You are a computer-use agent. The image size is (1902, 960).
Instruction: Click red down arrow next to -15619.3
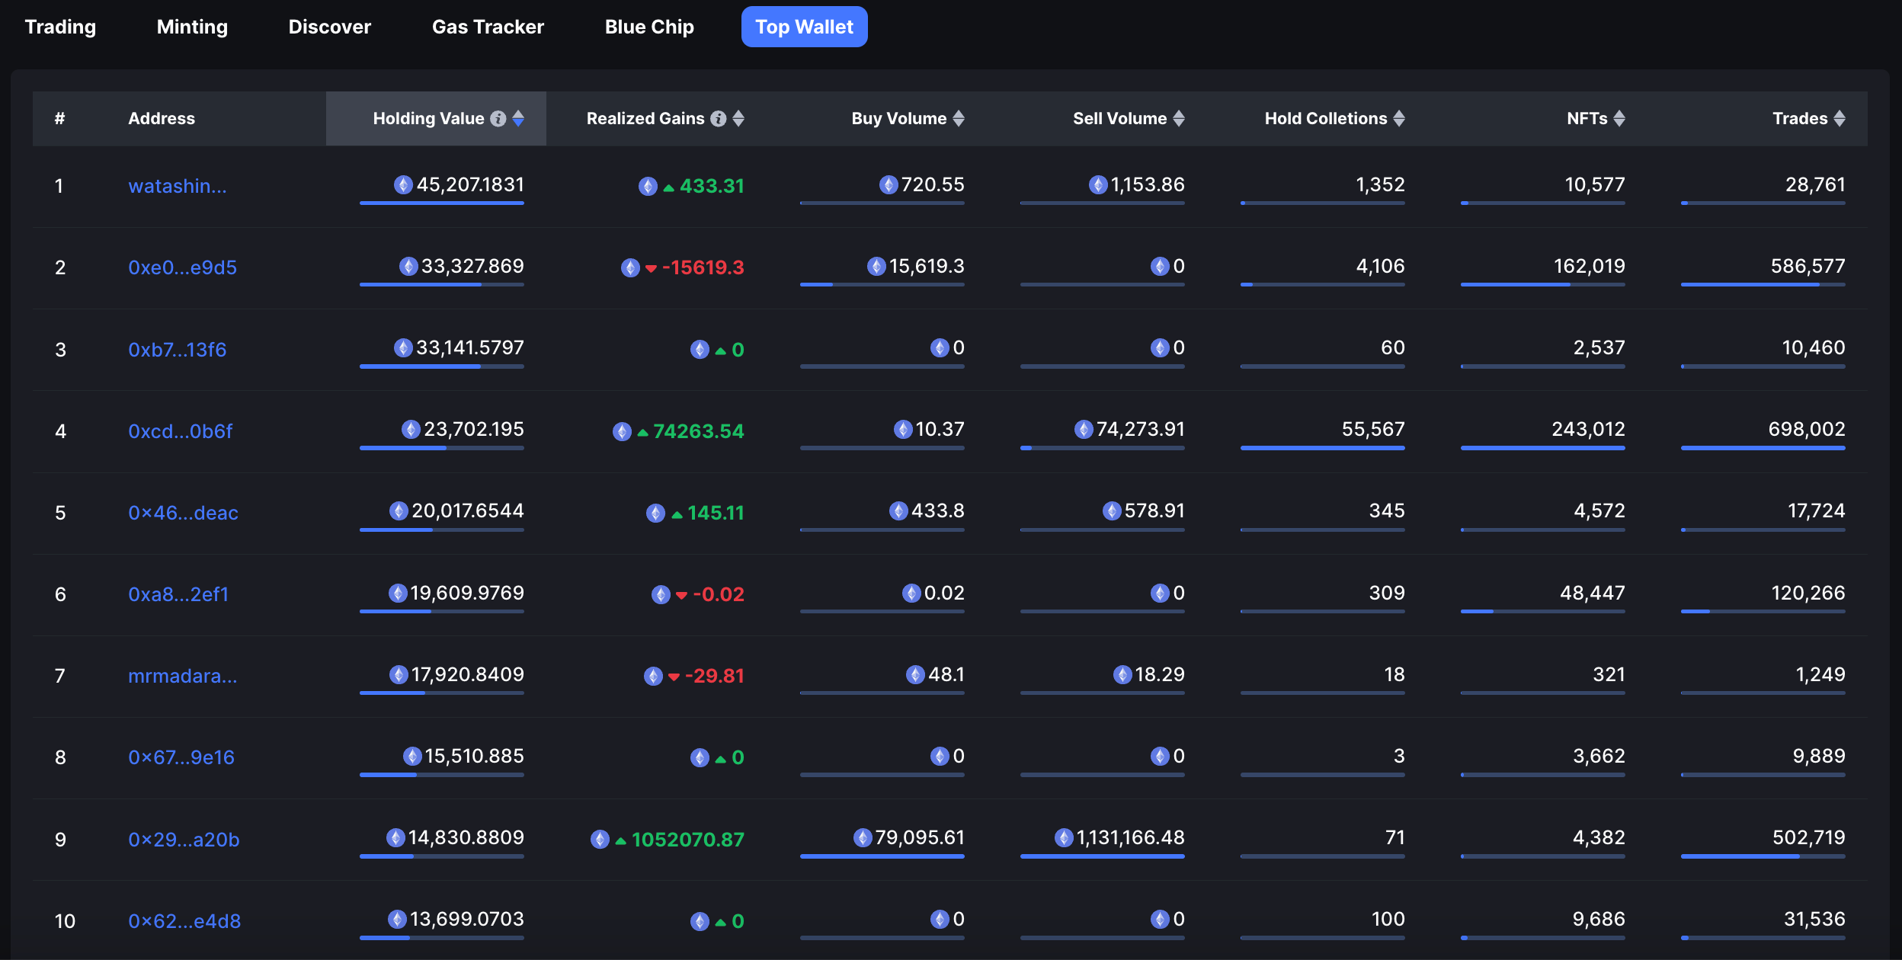point(651,268)
